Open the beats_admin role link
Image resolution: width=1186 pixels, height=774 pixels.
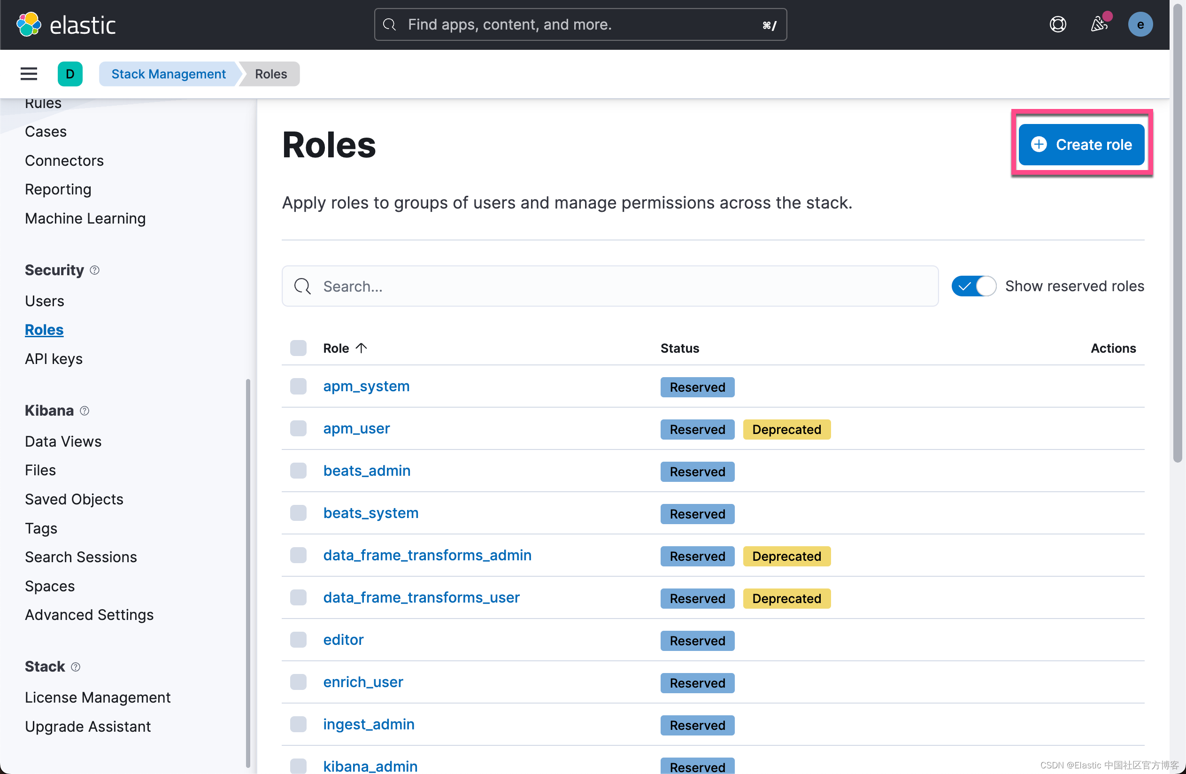(x=367, y=471)
